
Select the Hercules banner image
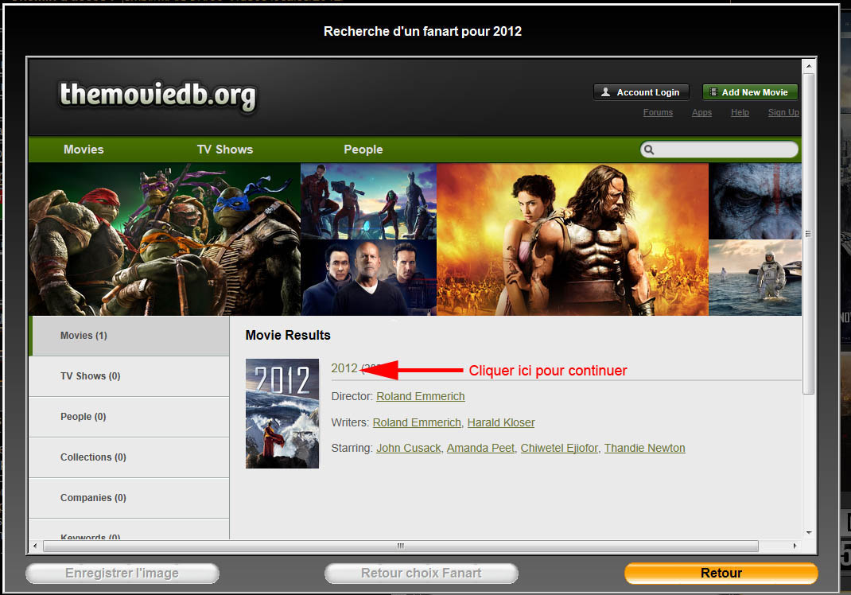click(573, 239)
